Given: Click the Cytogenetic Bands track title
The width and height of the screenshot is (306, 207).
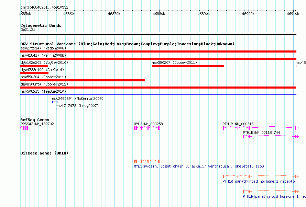Looking at the screenshot, I should (x=41, y=25).
